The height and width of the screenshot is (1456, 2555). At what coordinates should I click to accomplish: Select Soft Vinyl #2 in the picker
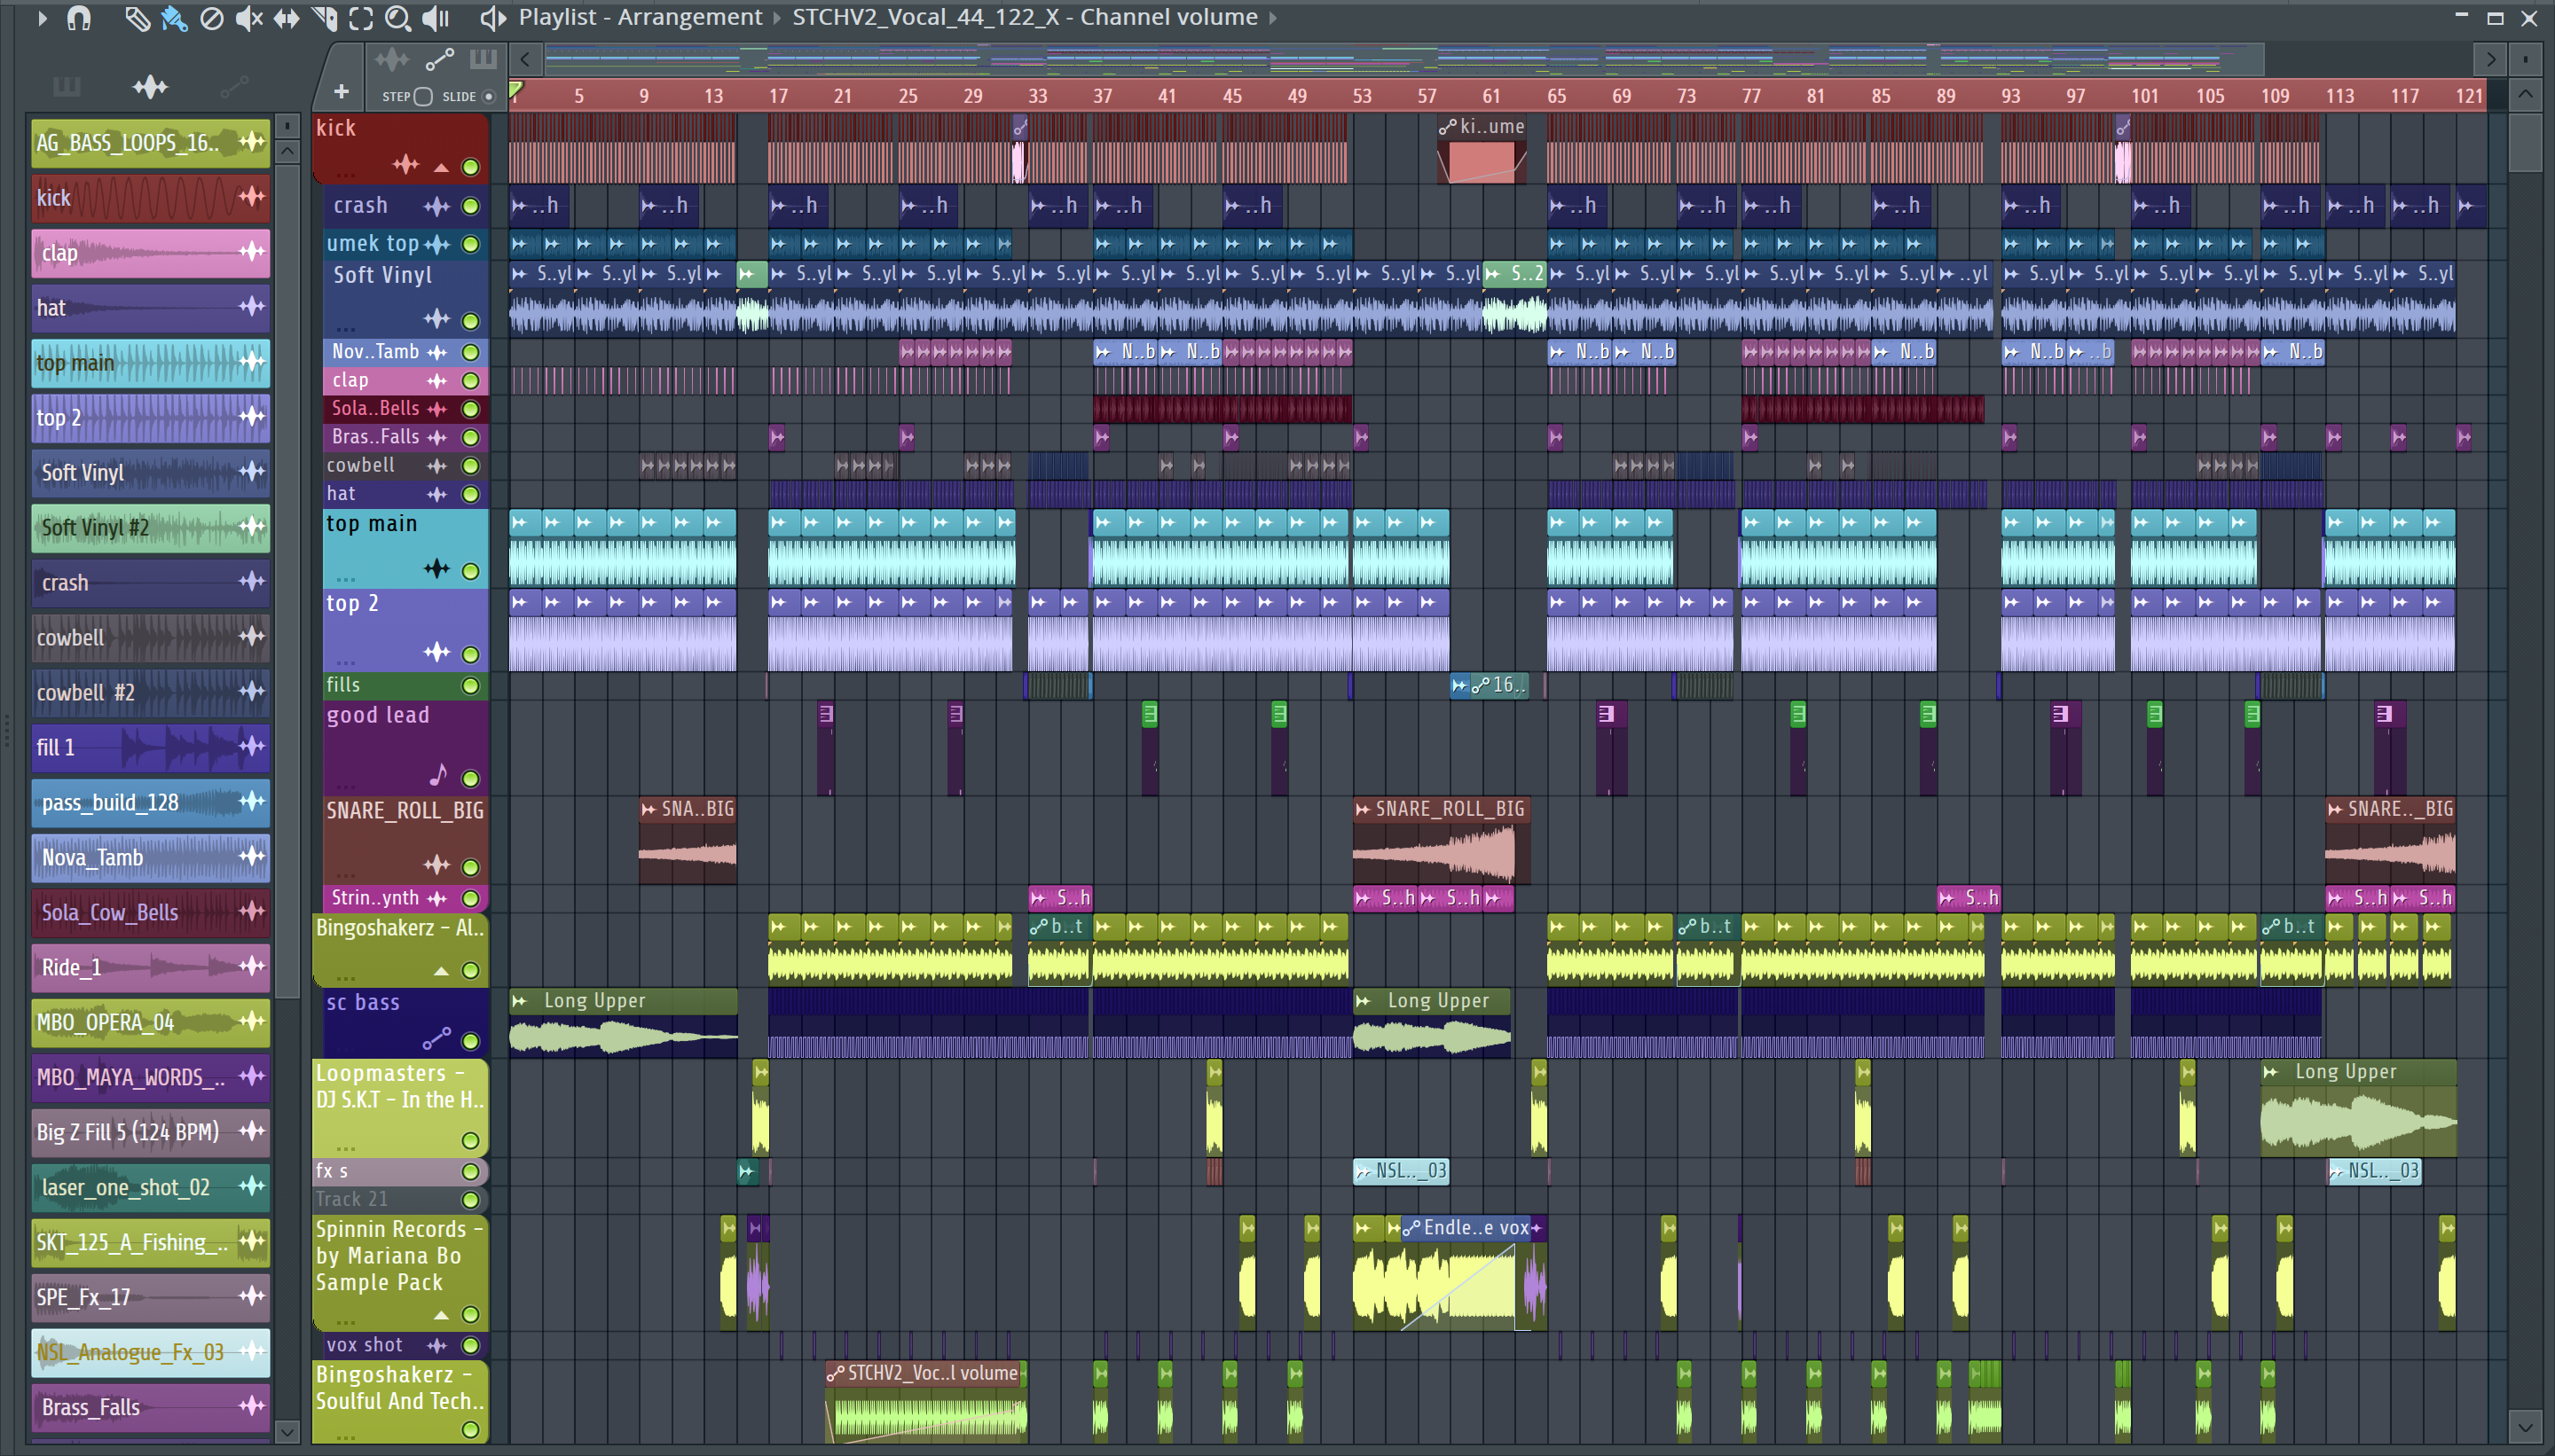(150, 528)
